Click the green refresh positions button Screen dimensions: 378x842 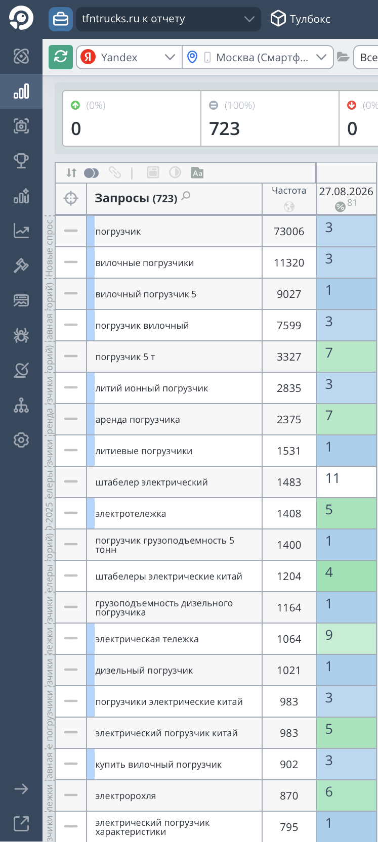[x=61, y=57]
